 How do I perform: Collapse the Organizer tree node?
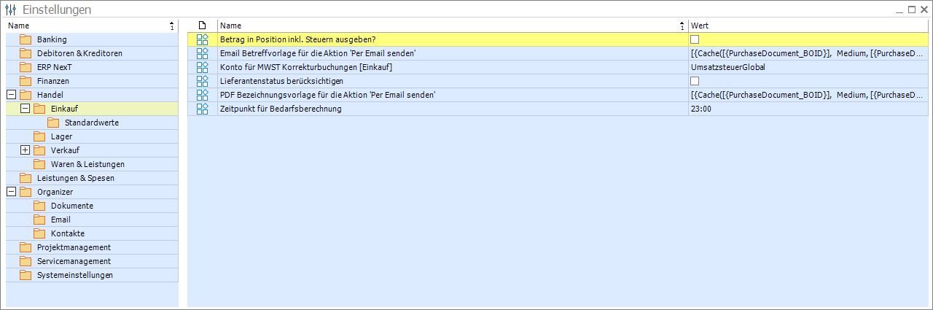click(x=11, y=192)
